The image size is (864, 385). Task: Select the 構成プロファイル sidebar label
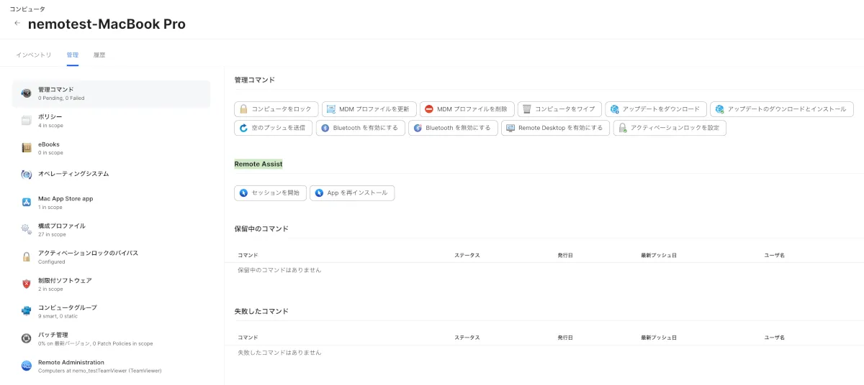(x=62, y=226)
